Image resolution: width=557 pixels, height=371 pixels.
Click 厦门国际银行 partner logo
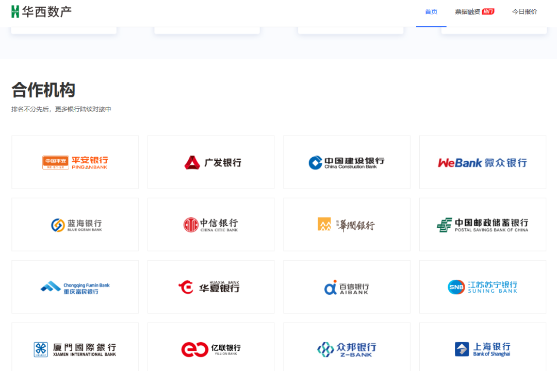[x=75, y=349]
